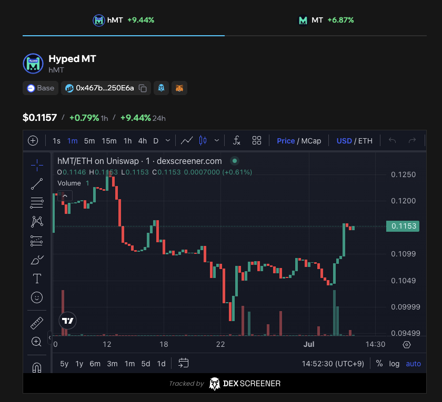Activate the zoom in tool
Viewport: 442px width, 402px height.
(x=36, y=342)
